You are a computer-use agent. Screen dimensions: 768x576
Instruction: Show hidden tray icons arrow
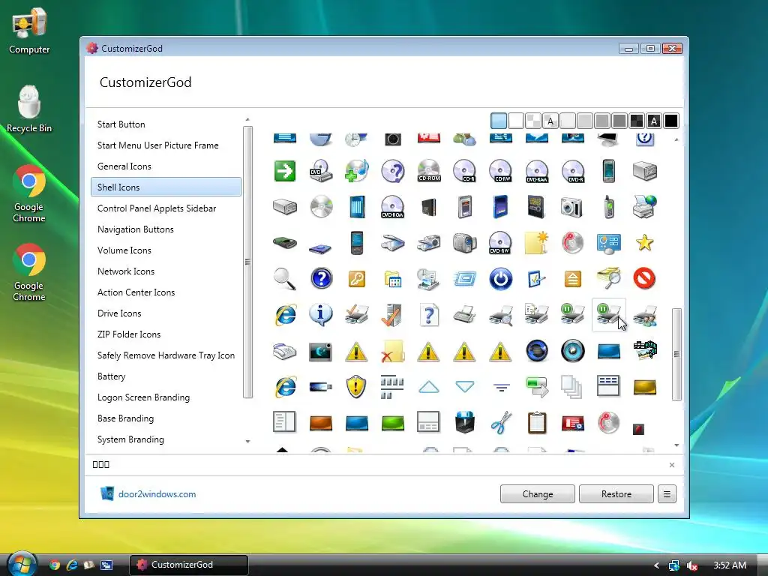[x=656, y=565]
